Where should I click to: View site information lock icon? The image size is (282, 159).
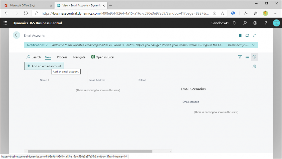click(37, 13)
